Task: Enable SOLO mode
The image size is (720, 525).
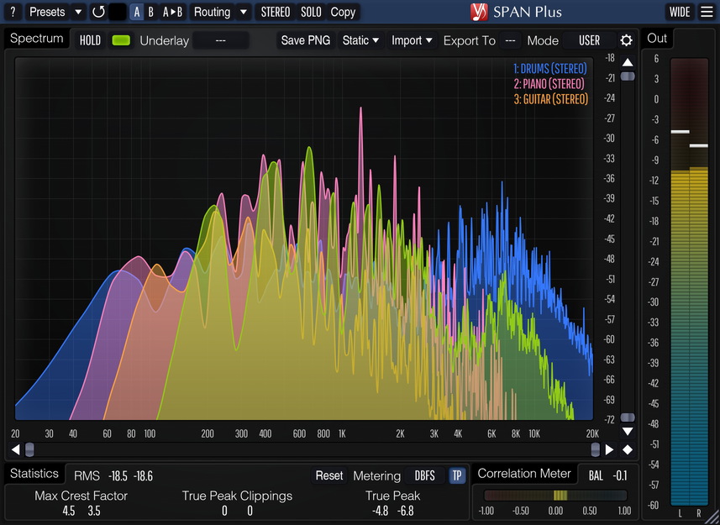Action: coord(311,12)
